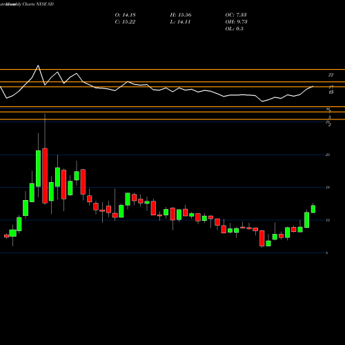Click the 13 price axis label
This screenshot has width=345, height=345.
328,220
